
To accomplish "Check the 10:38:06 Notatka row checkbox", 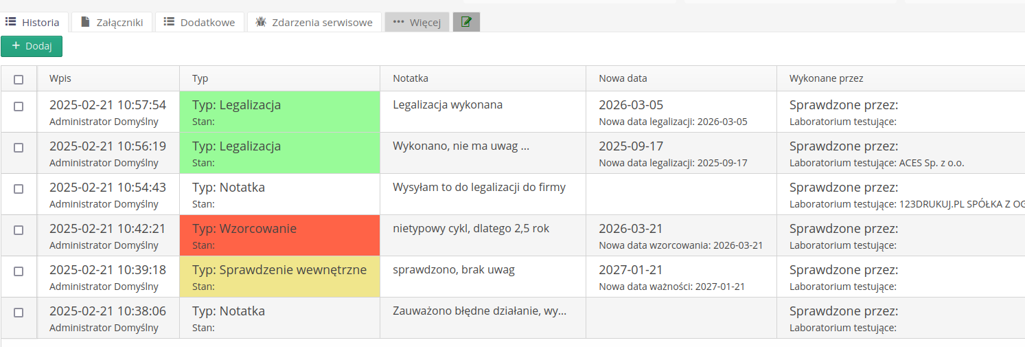I will tap(19, 313).
